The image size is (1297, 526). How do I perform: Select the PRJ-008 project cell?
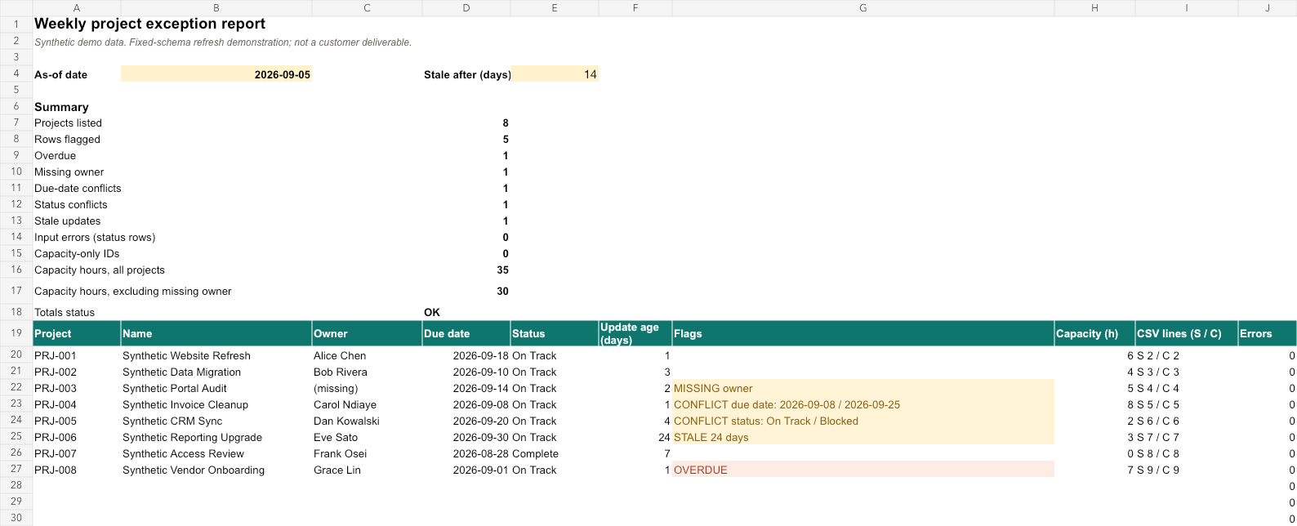coord(77,470)
